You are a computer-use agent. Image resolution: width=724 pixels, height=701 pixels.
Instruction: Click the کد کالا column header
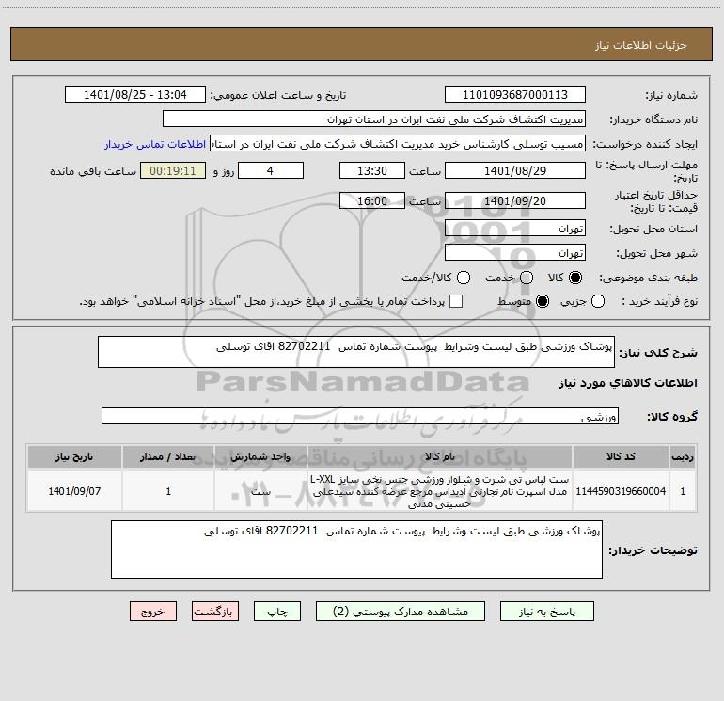[x=621, y=457]
